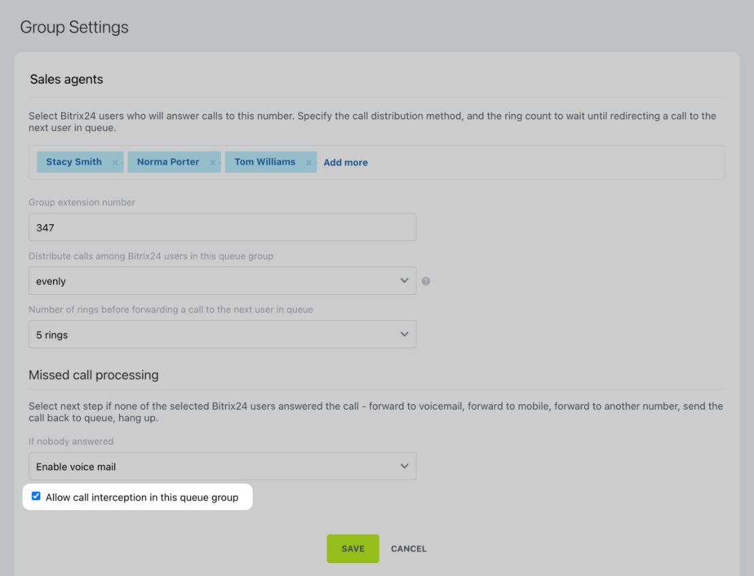This screenshot has width=754, height=576.
Task: Open the call distribution dropdown set to evenly
Action: [222, 281]
